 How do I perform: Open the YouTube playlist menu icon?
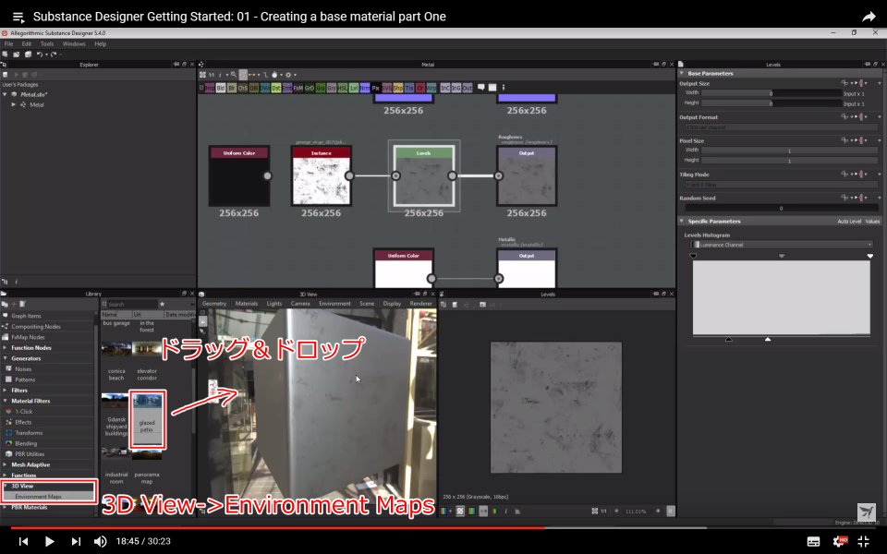click(18, 17)
